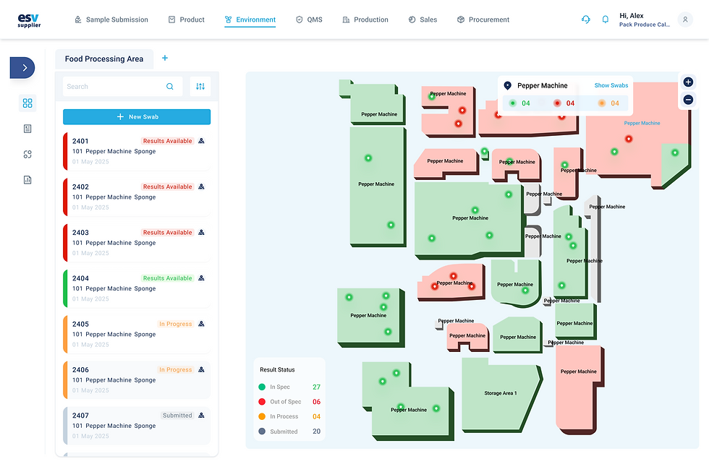Click the In Spec legend entry
The image size is (709, 464).
click(289, 387)
